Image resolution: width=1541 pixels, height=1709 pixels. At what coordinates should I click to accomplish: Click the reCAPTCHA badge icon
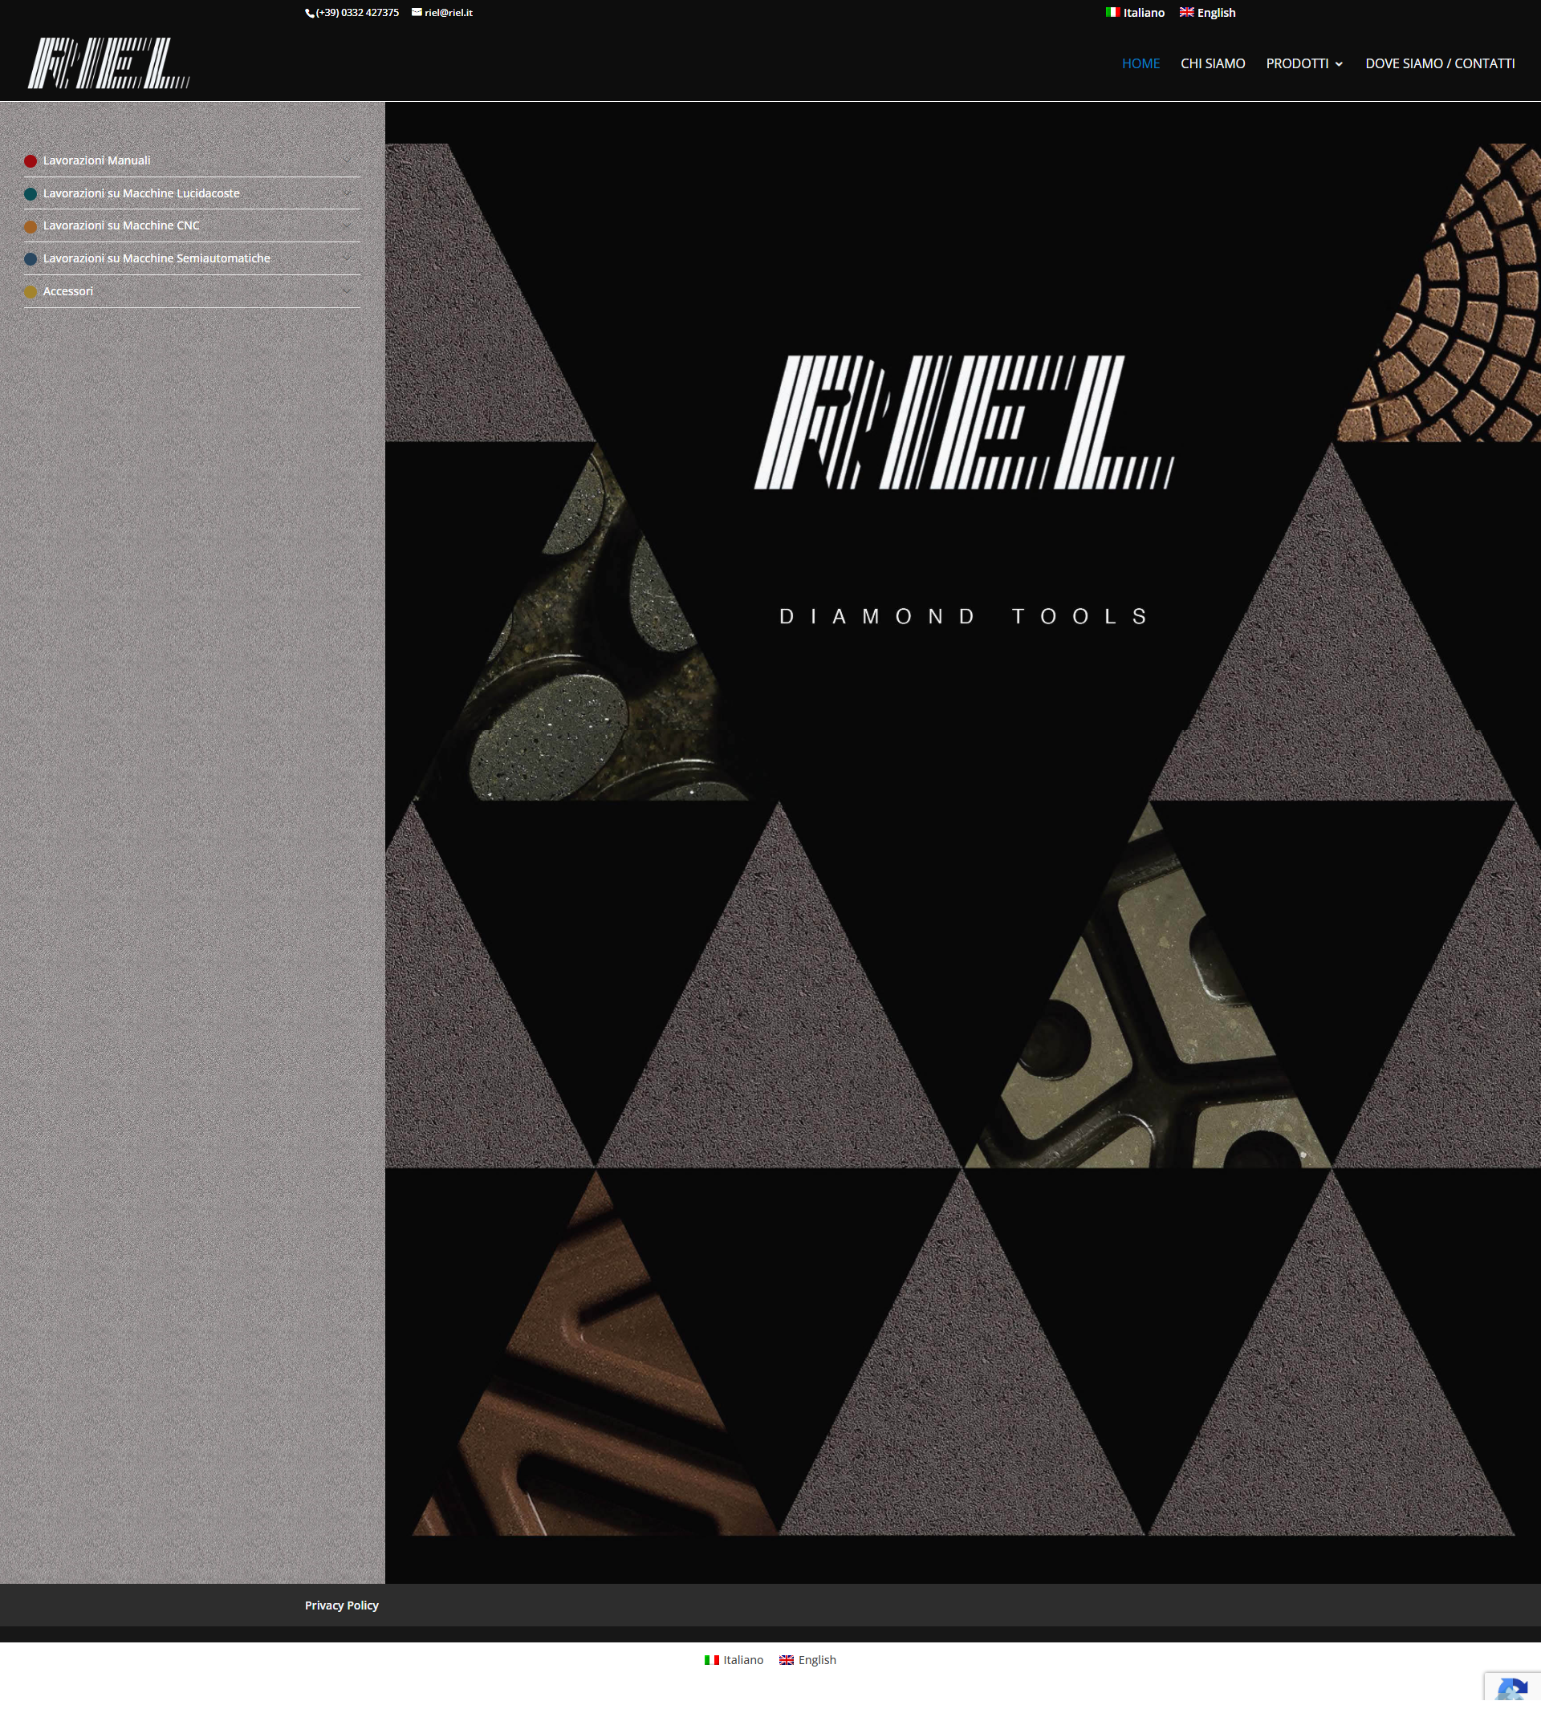coord(1511,1689)
